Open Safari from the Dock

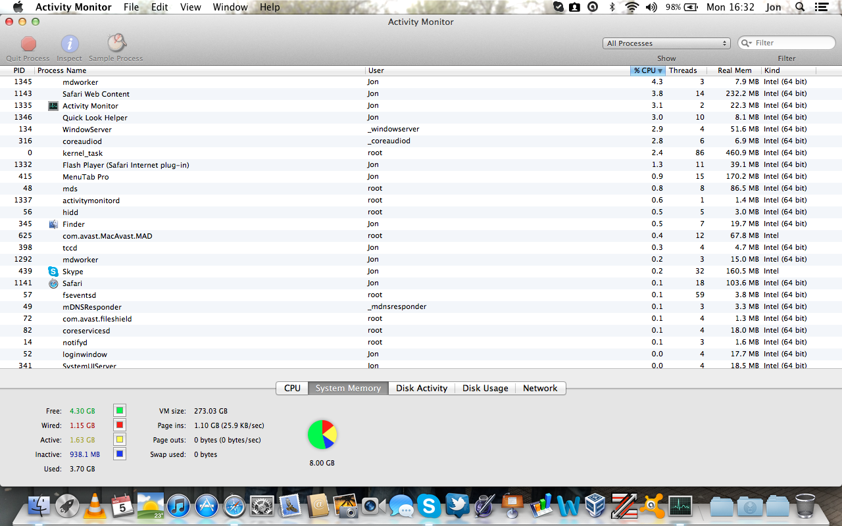click(x=234, y=506)
